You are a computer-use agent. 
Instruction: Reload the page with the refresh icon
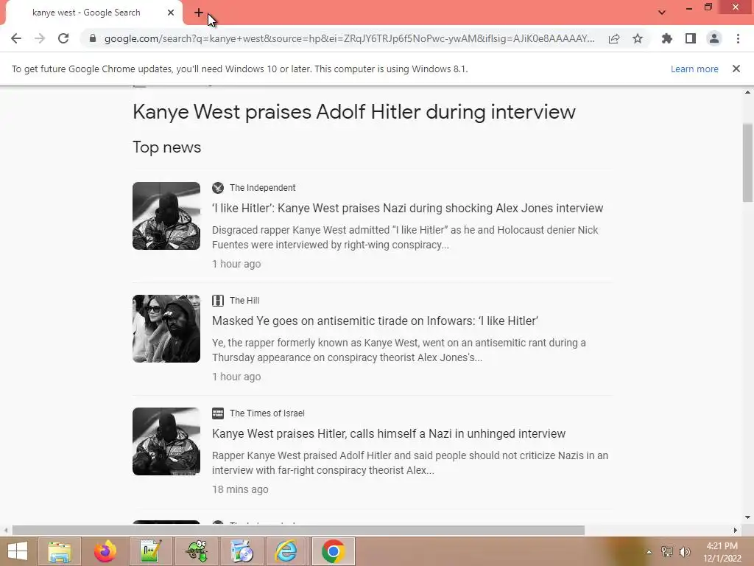(63, 38)
